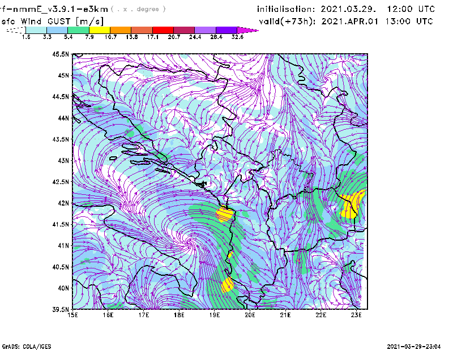This screenshot has width=453, height=350.
Task: Click the initialisation date text
Action: (x=346, y=10)
